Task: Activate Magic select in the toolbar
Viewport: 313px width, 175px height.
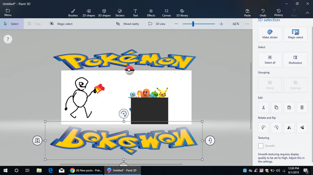Action: tap(61, 24)
